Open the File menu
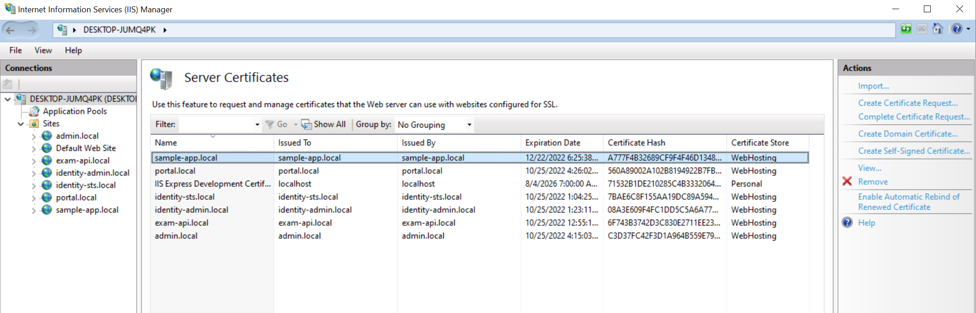This screenshot has height=313, width=976. point(16,50)
